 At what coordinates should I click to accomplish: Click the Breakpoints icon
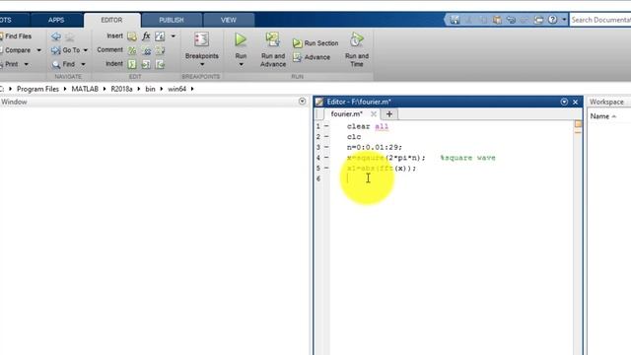click(x=201, y=39)
